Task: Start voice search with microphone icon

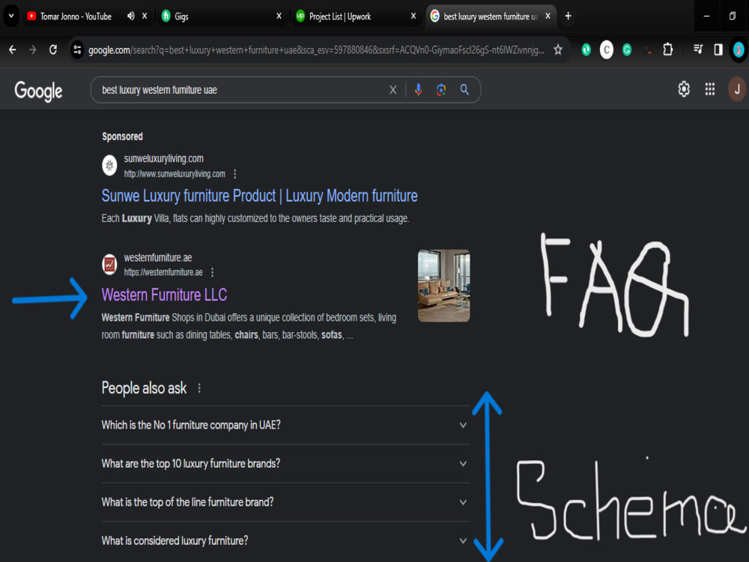Action: tap(418, 90)
